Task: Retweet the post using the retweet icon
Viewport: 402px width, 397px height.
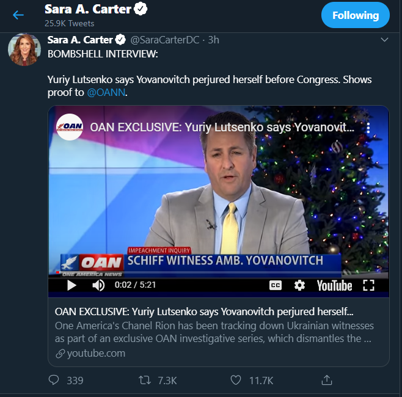Action: click(x=145, y=381)
